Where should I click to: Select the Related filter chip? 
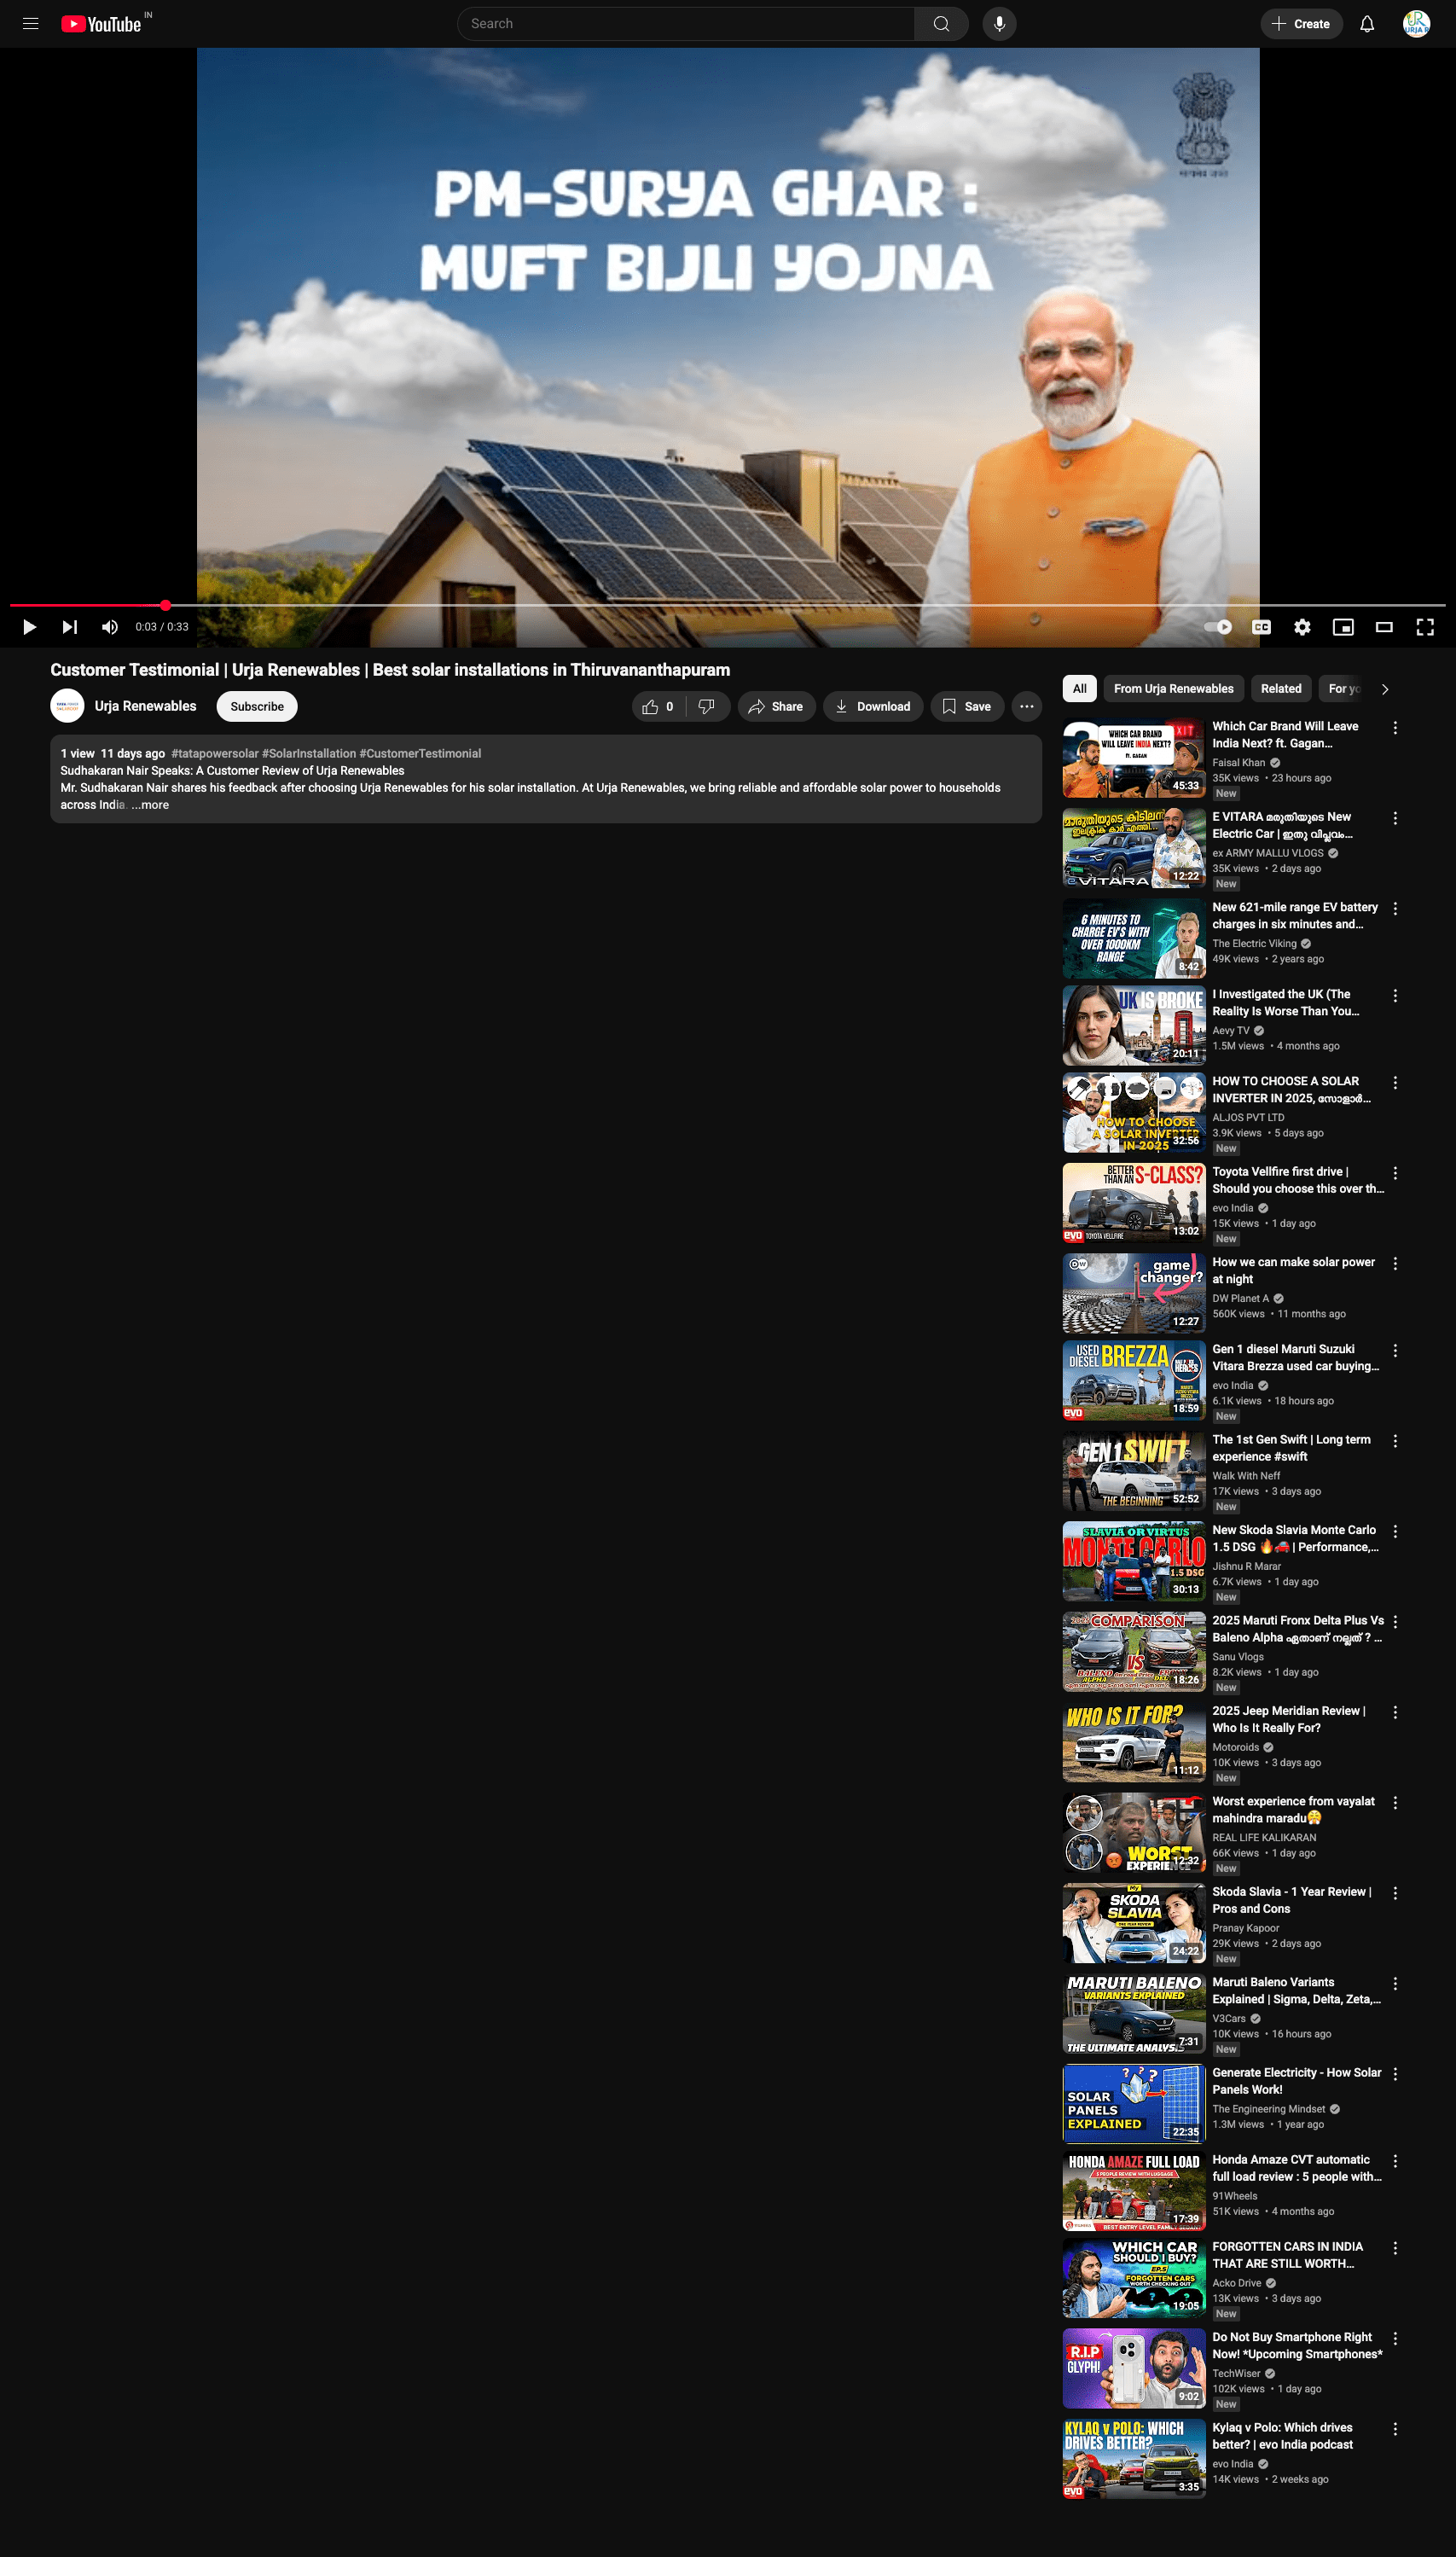(x=1280, y=688)
